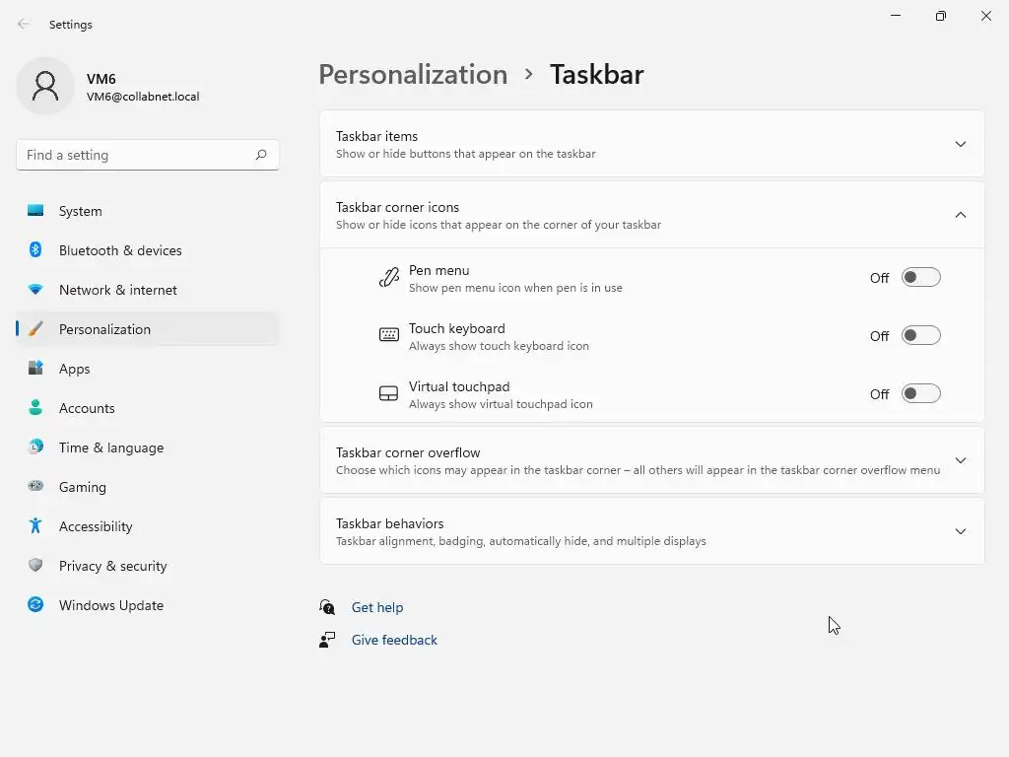Open the Get help link
The image size is (1009, 757).
[x=377, y=607]
